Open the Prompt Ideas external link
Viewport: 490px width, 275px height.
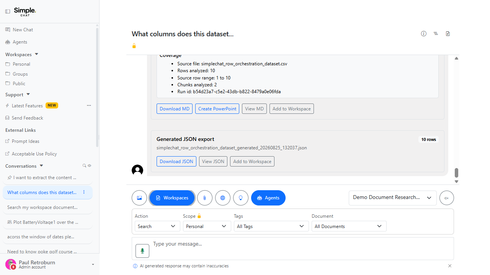click(x=22, y=141)
